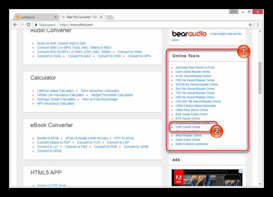This screenshot has height=197, width=273.
Task: Open Convert to WMA link
Action: (130, 52)
